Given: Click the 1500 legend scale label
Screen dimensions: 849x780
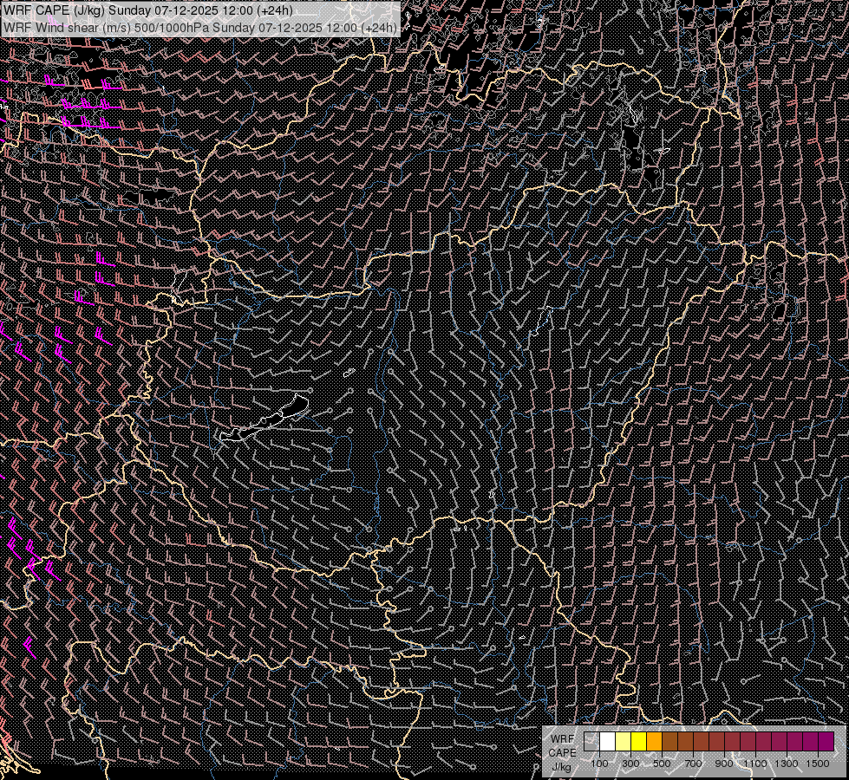Looking at the screenshot, I should click(818, 764).
